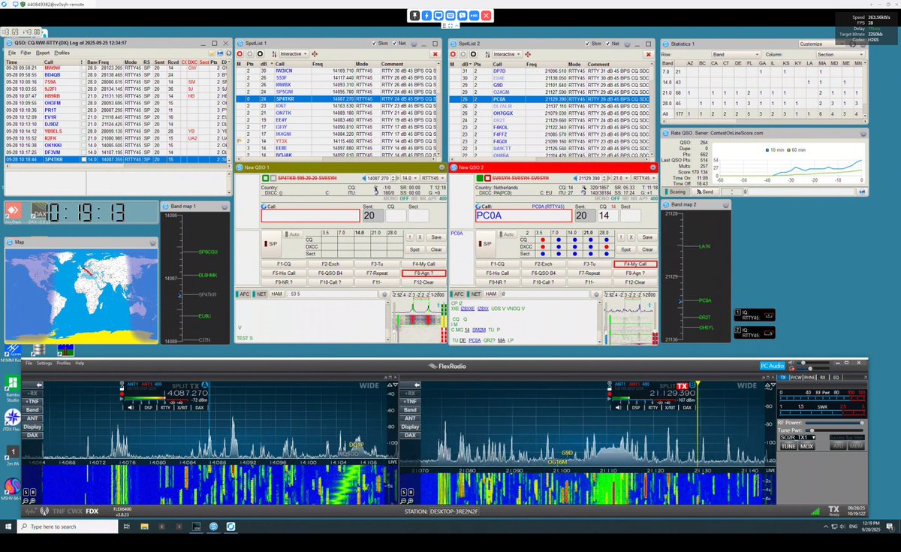Switch to EQ tab in FlexRadio panel
Image resolution: width=901 pixels, height=552 pixels.
[836, 377]
